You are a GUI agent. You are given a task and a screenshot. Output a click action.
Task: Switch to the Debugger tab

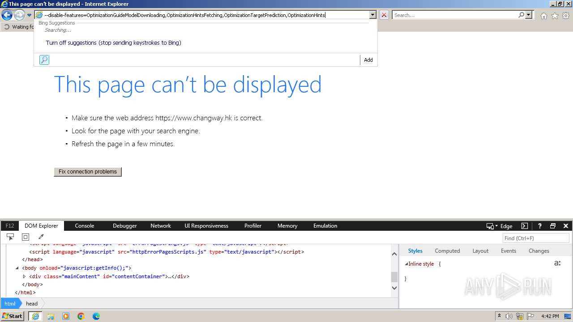[125, 226]
